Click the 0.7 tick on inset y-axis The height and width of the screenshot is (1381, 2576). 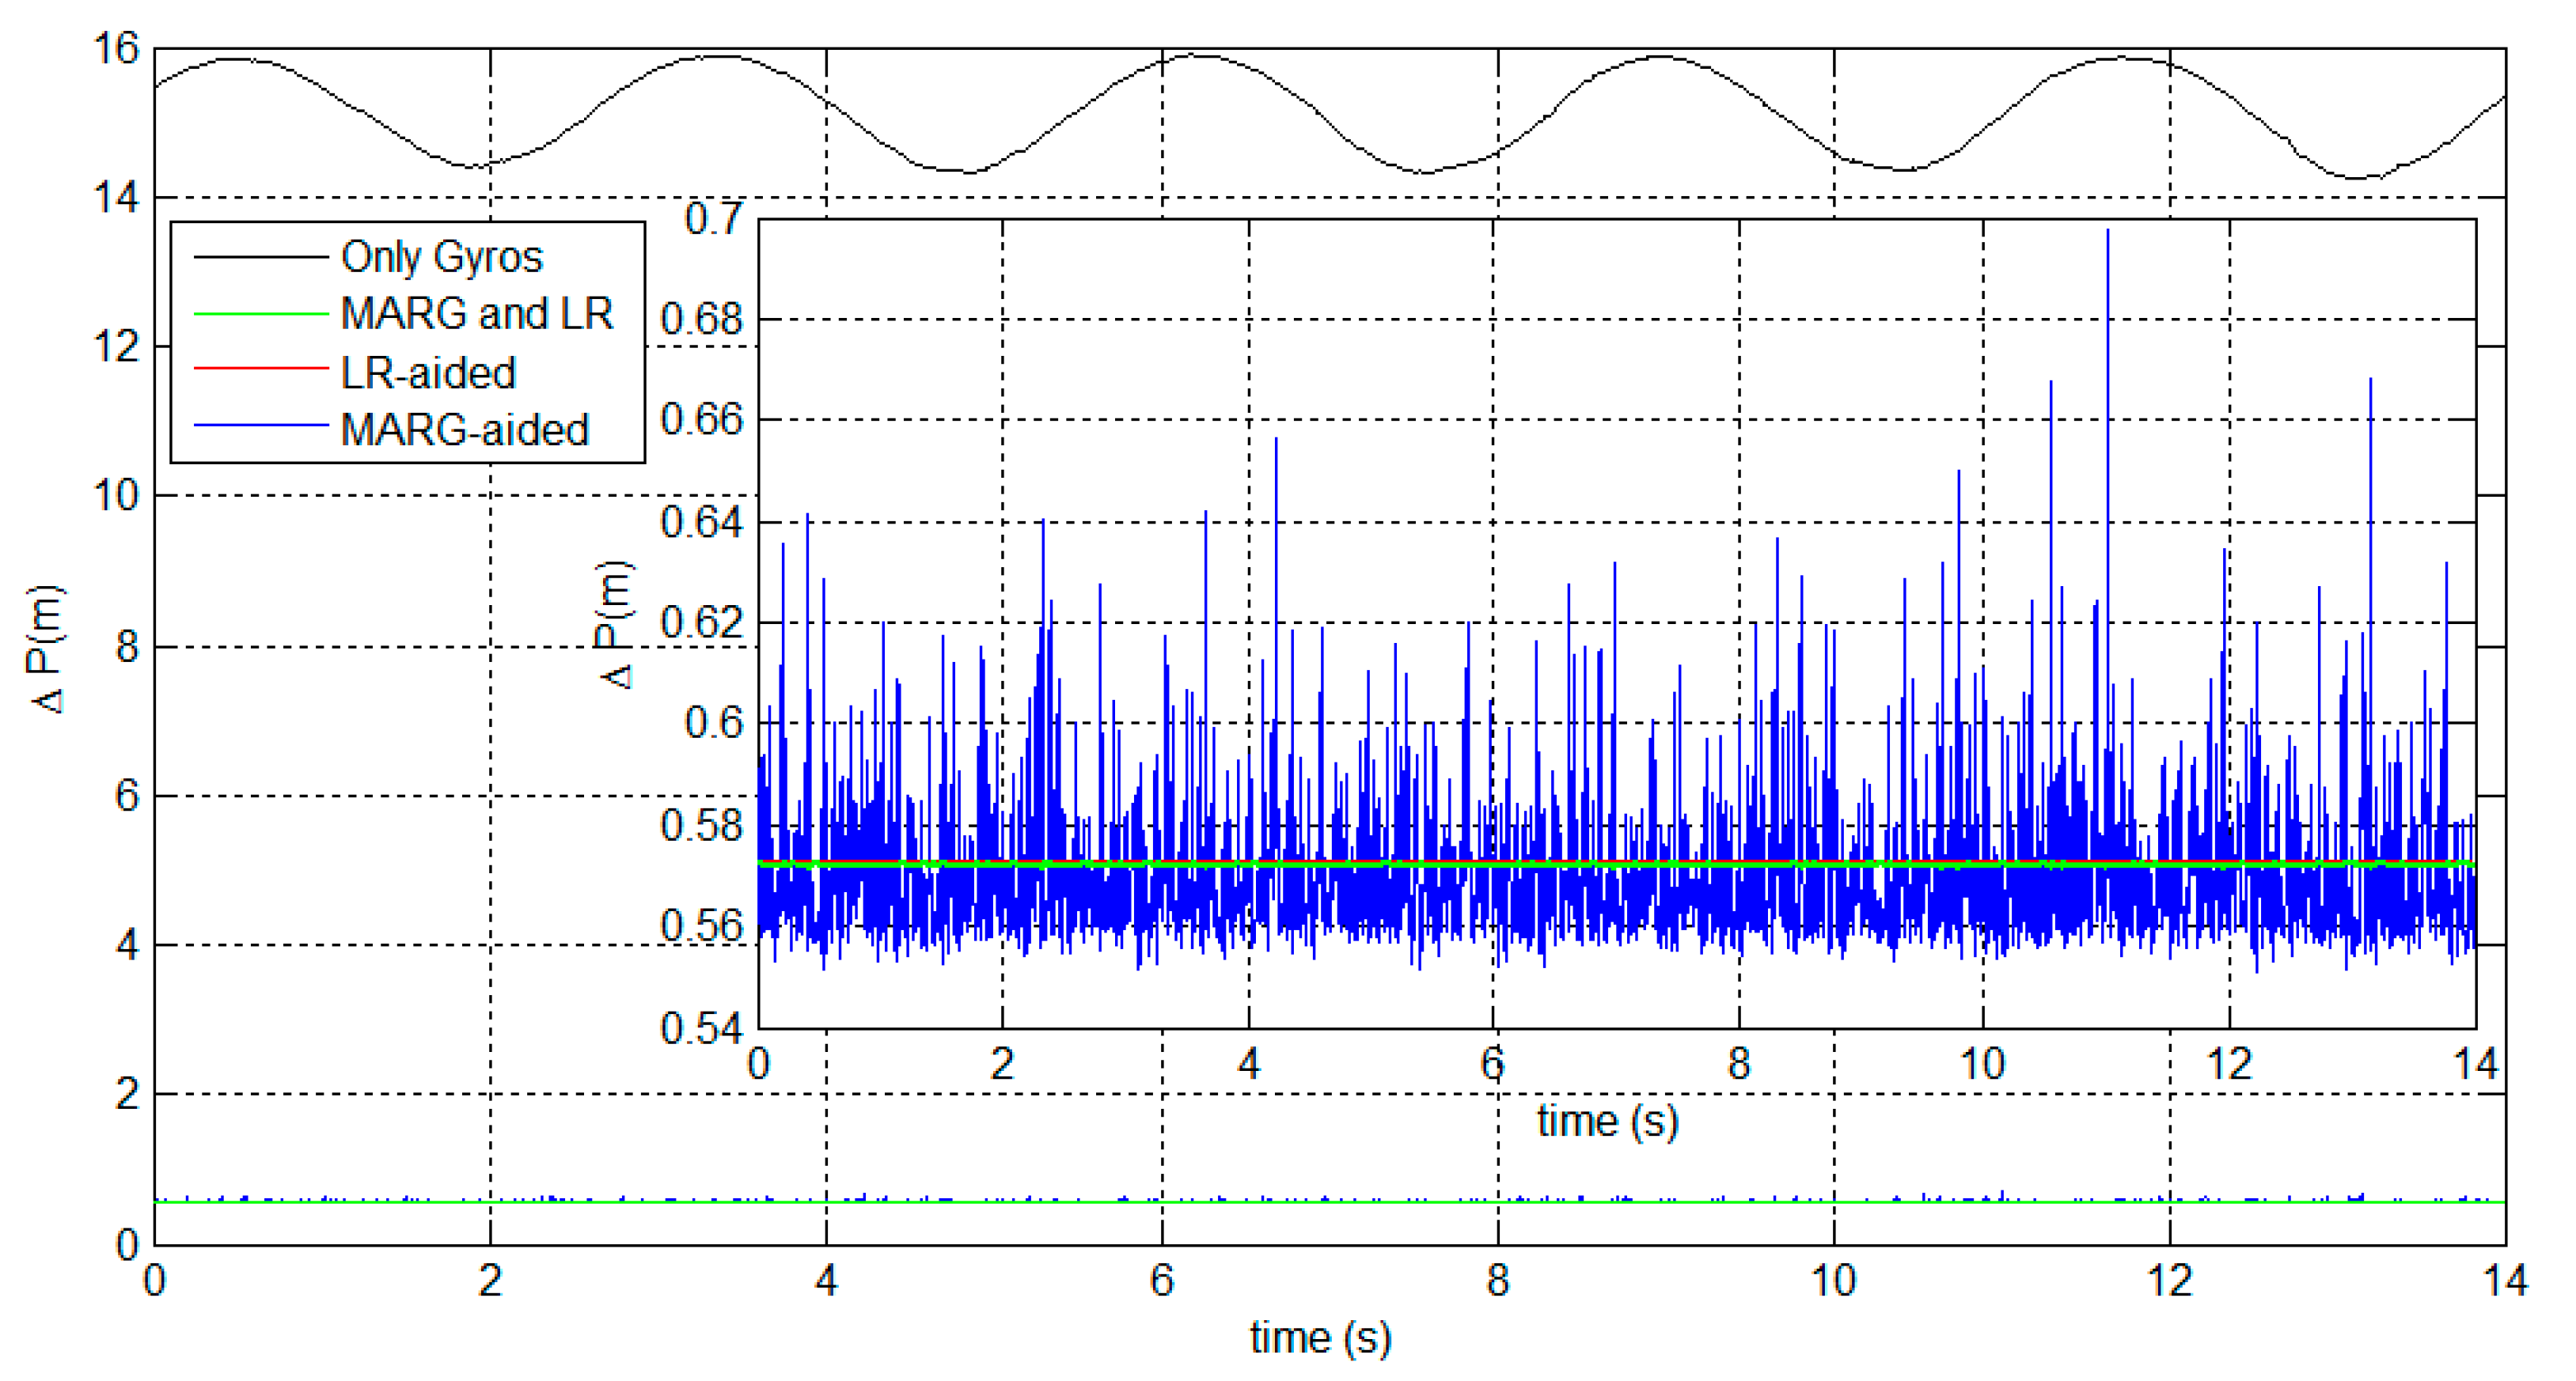[714, 218]
